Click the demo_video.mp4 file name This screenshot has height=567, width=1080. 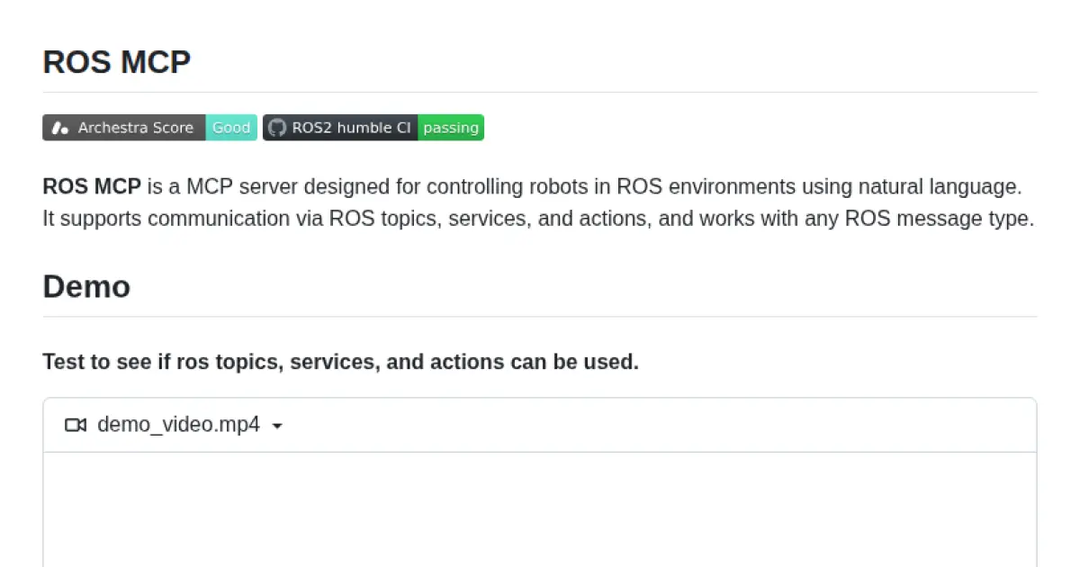point(178,425)
